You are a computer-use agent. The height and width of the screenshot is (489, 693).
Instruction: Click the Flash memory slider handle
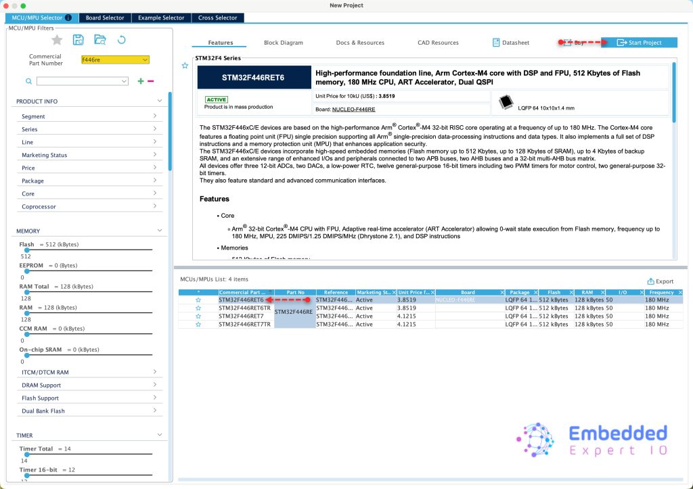(26, 250)
